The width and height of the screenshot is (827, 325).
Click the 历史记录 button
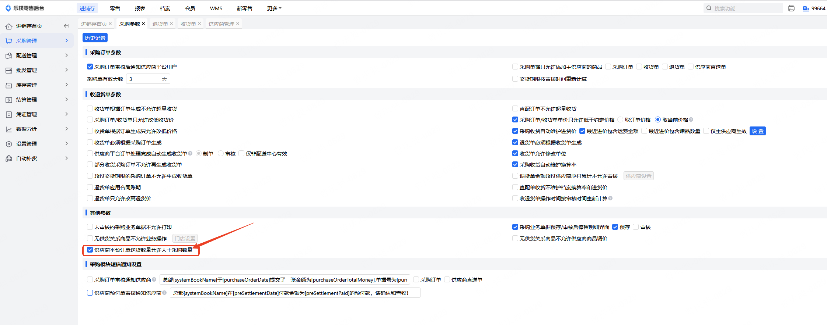[95, 38]
